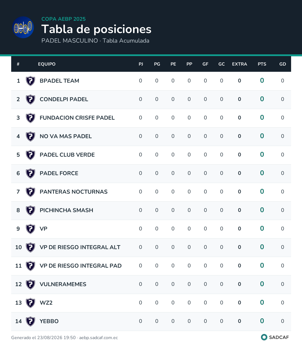Select the EQUIPO column header
Image resolution: width=302 pixels, height=352 pixels.
pyautogui.click(x=47, y=64)
